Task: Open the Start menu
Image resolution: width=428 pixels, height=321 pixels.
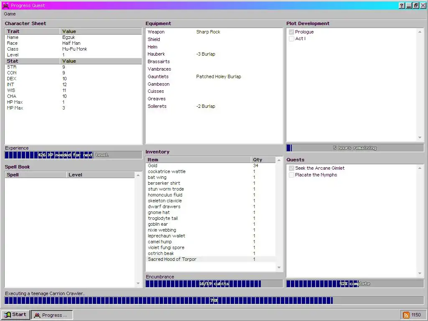Action: tap(15, 315)
